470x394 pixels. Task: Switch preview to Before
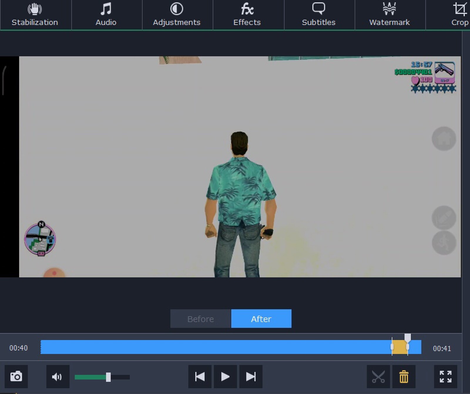201,318
